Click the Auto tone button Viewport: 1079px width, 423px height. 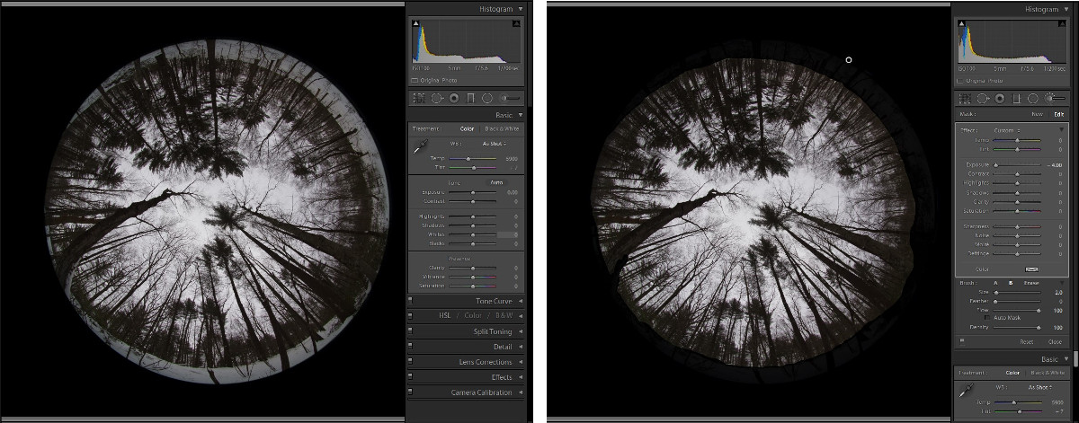tap(495, 182)
